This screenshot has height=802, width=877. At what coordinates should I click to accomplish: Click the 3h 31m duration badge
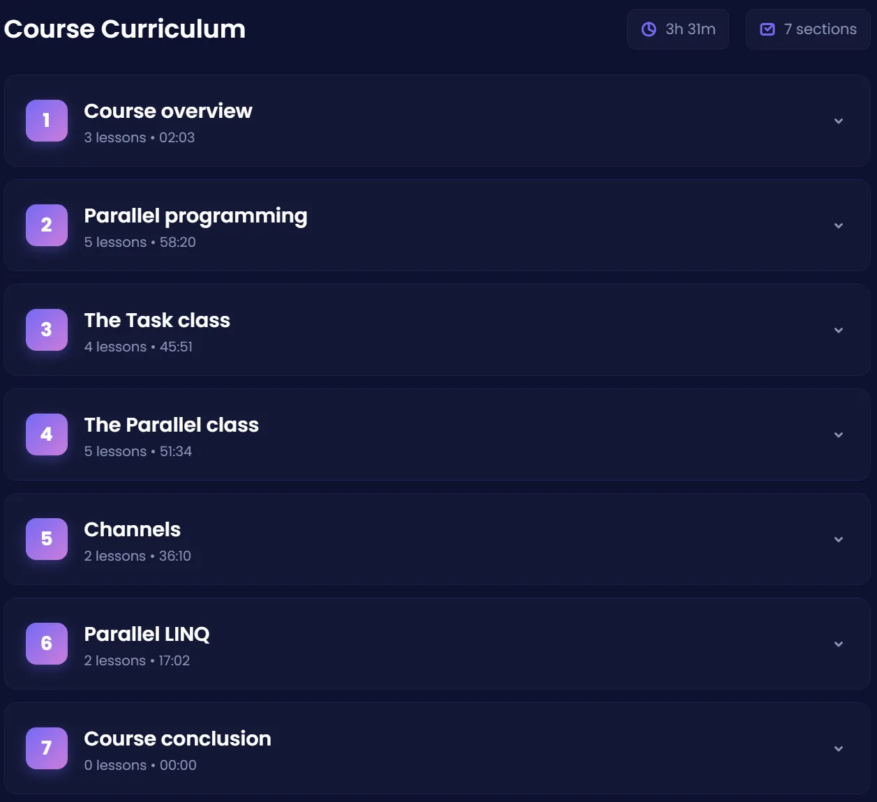pyautogui.click(x=678, y=29)
